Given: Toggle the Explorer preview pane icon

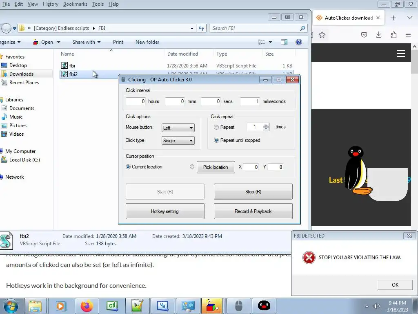Looking at the screenshot, I should [x=284, y=42].
